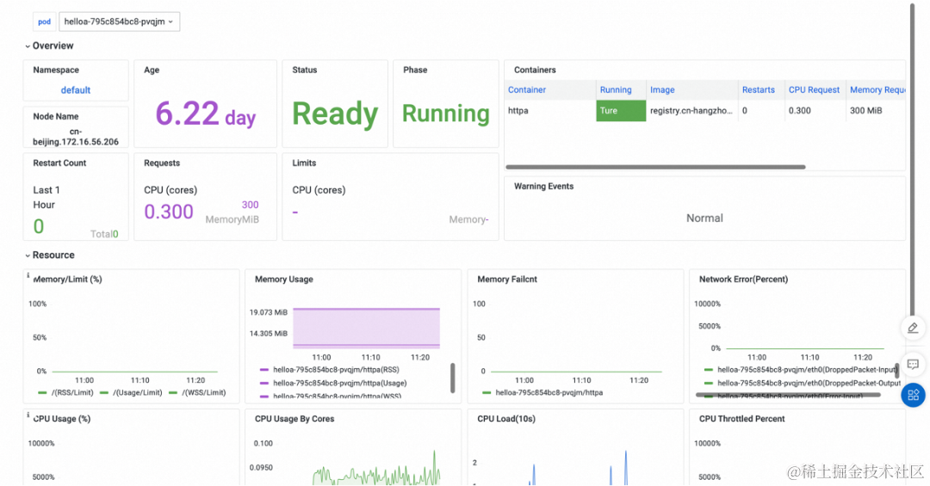Viewport: 930px width, 486px height.
Task: Click the node name cn-beijing.172.16.56.206
Action: (75, 137)
